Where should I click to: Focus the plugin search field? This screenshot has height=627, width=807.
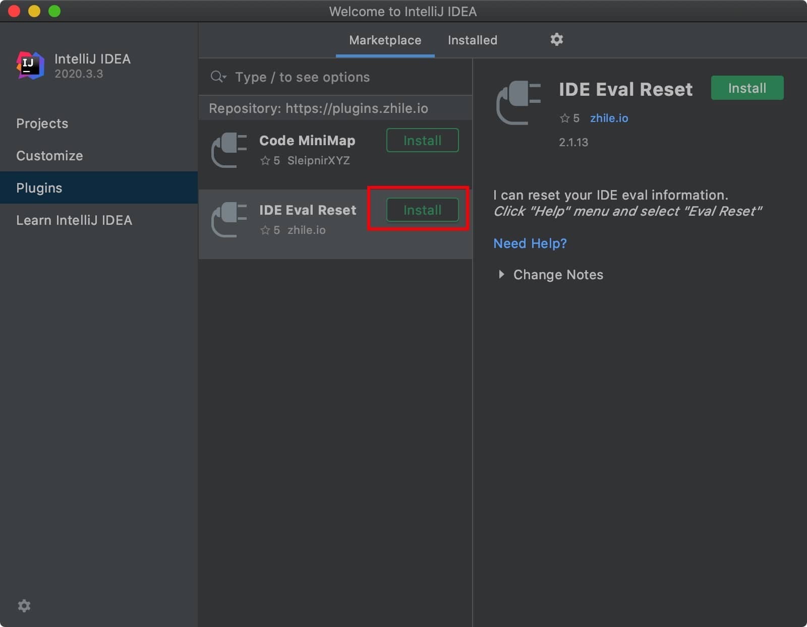click(x=343, y=77)
